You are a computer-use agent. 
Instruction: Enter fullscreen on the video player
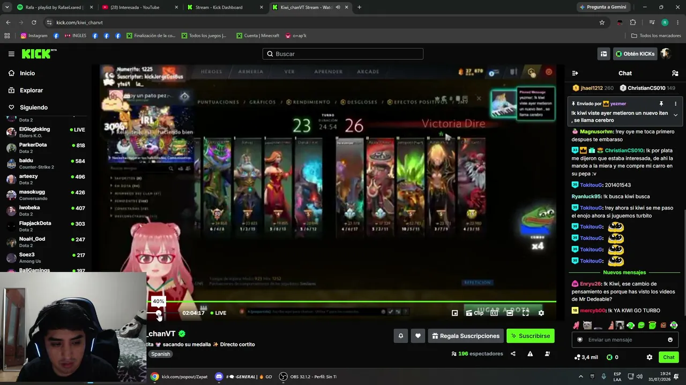click(x=526, y=313)
